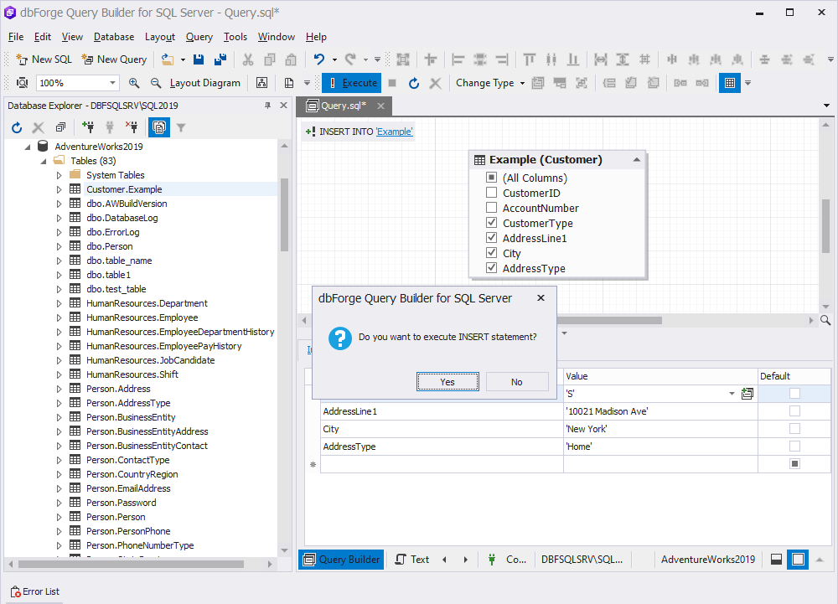Collapse the Tables (83) folder

pos(44,161)
